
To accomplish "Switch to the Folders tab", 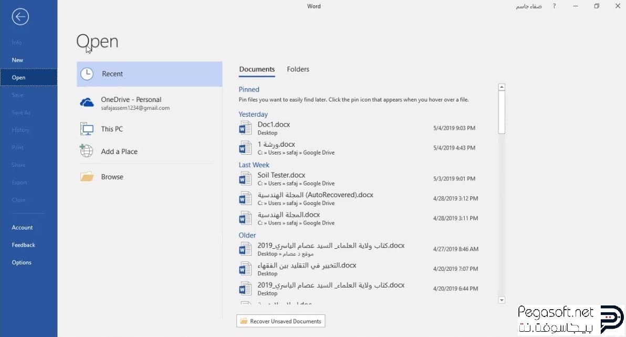I will tap(298, 69).
